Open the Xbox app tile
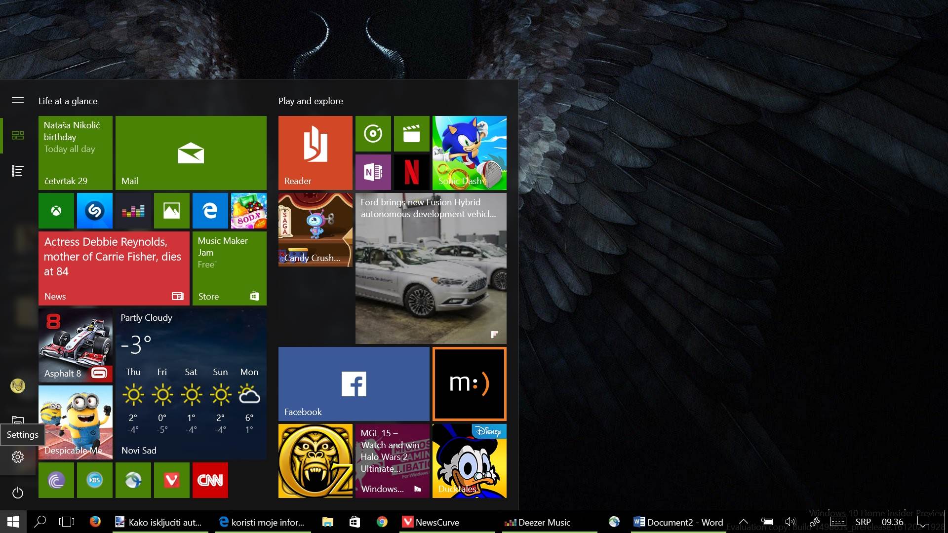Viewport: 948px width, 533px height. [x=56, y=211]
